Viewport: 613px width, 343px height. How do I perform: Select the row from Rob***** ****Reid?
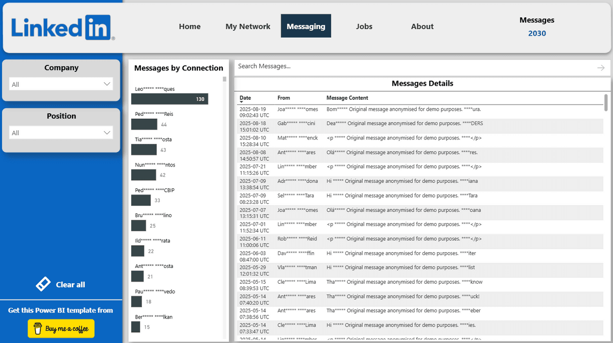pyautogui.click(x=421, y=241)
